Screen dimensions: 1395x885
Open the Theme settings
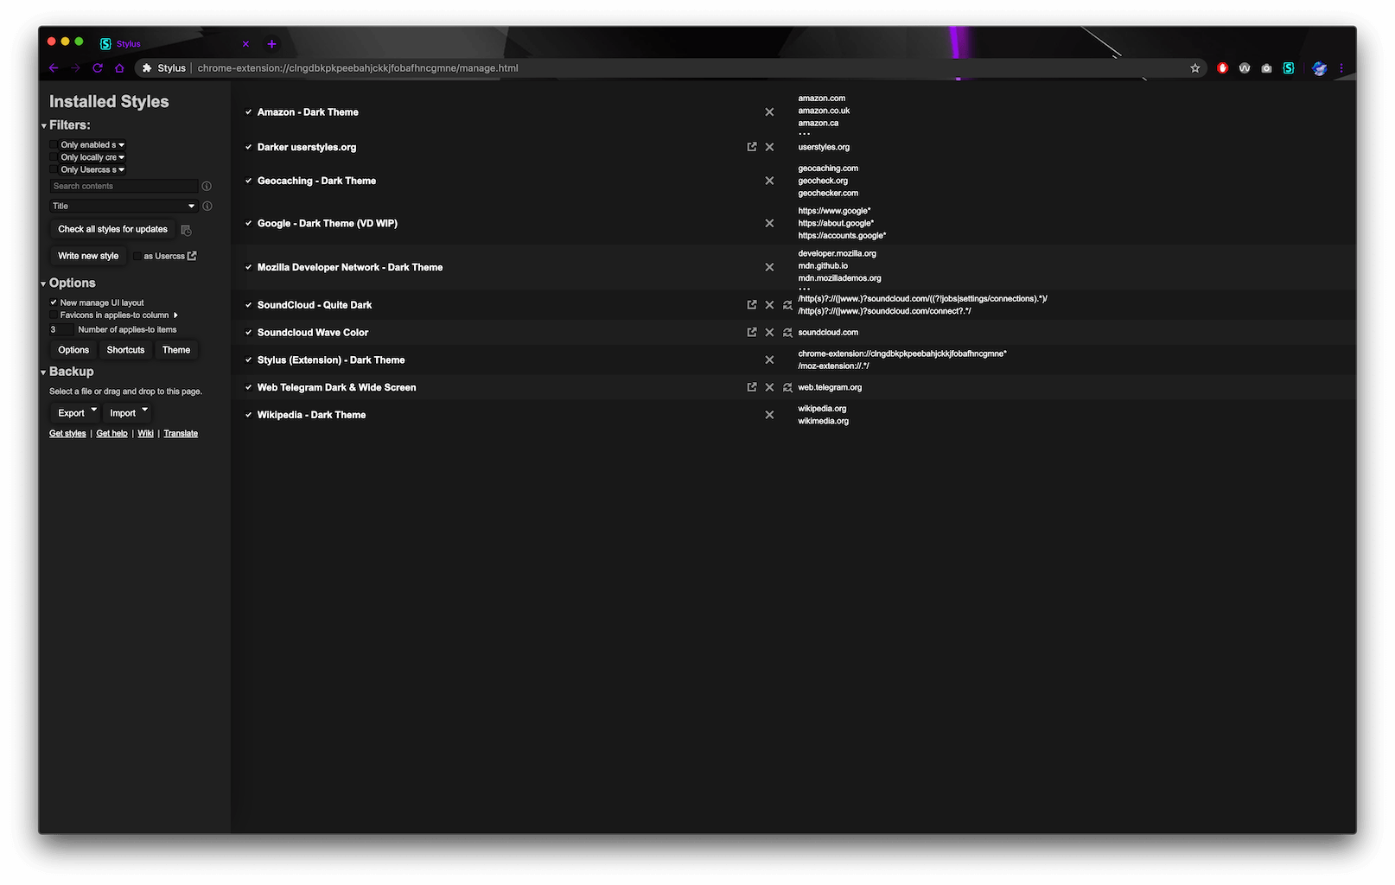176,349
